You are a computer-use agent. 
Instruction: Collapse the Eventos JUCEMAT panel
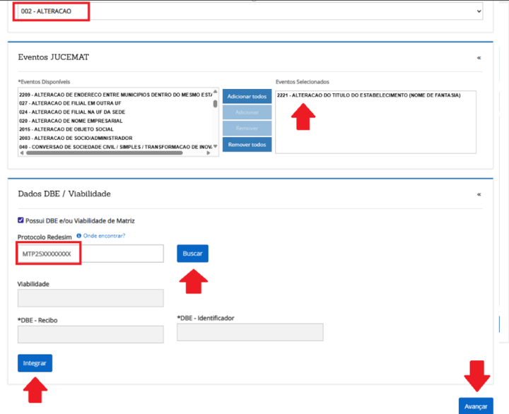(479, 58)
